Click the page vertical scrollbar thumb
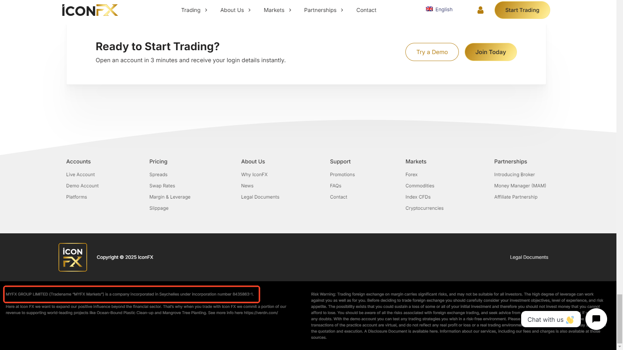Screen dimensions: 623x350 620,318
